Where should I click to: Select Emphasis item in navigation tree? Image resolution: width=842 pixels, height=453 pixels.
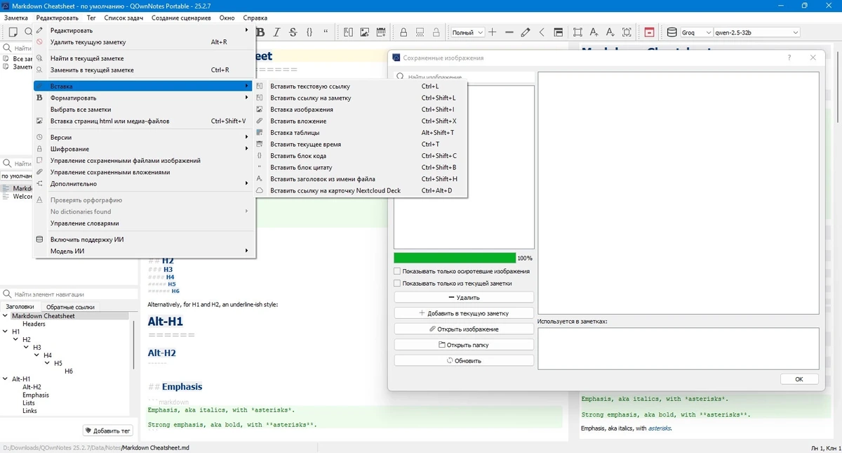[x=36, y=395]
